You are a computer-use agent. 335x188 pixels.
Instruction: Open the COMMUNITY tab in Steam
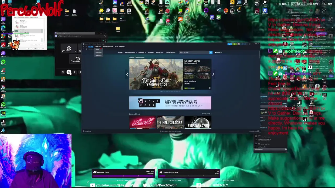(x=108, y=46)
